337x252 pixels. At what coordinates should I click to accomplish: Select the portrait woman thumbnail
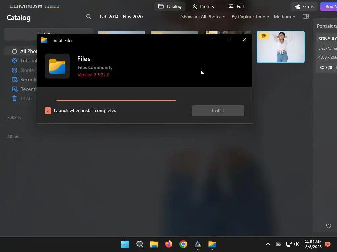point(281,47)
